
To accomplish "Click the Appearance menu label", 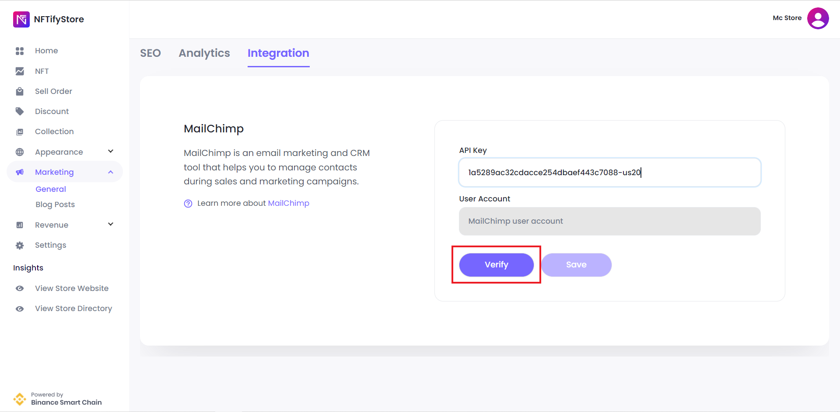I will pos(59,152).
